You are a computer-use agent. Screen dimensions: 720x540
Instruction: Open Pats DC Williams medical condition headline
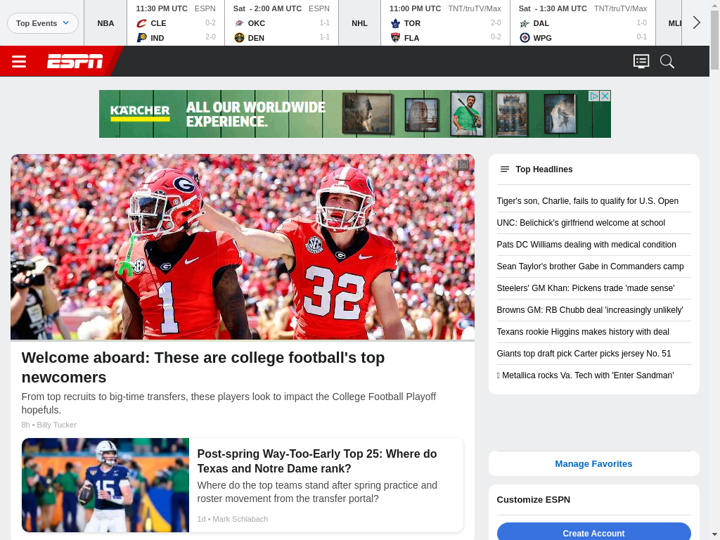[x=586, y=245]
